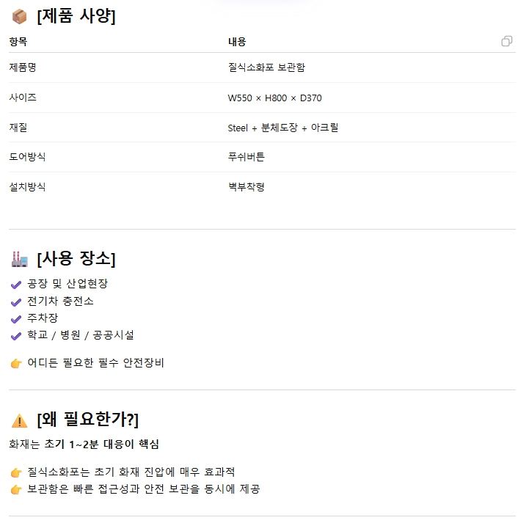
Task: Select the 내용 column header
Action: pos(237,42)
